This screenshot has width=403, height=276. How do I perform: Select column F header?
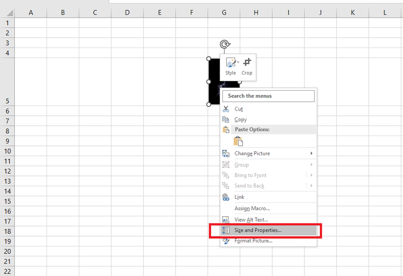coord(192,13)
